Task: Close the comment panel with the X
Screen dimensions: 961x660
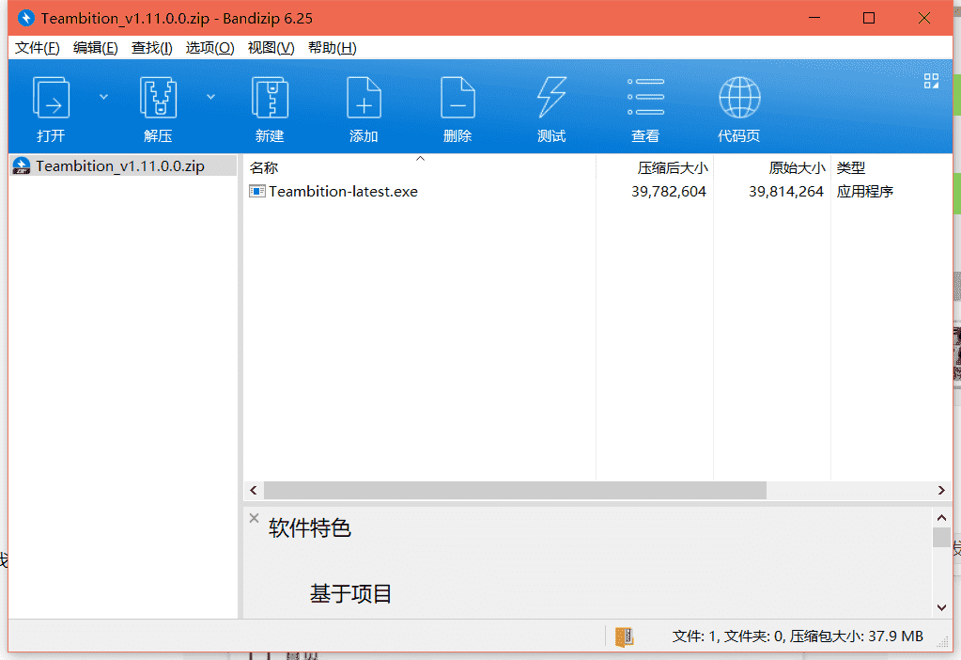Action: coord(254,518)
